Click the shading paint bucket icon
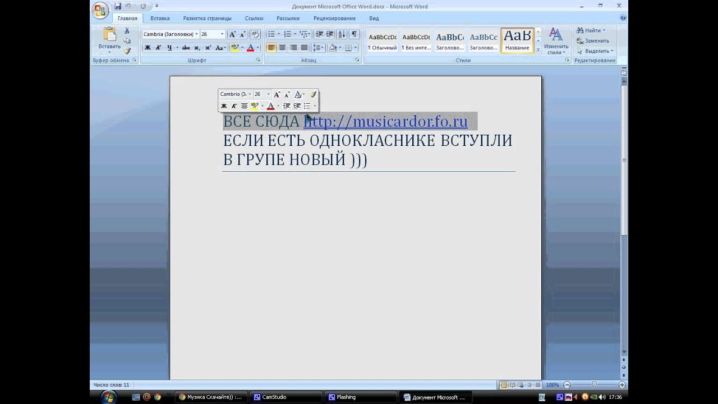718x404 pixels. [333, 48]
